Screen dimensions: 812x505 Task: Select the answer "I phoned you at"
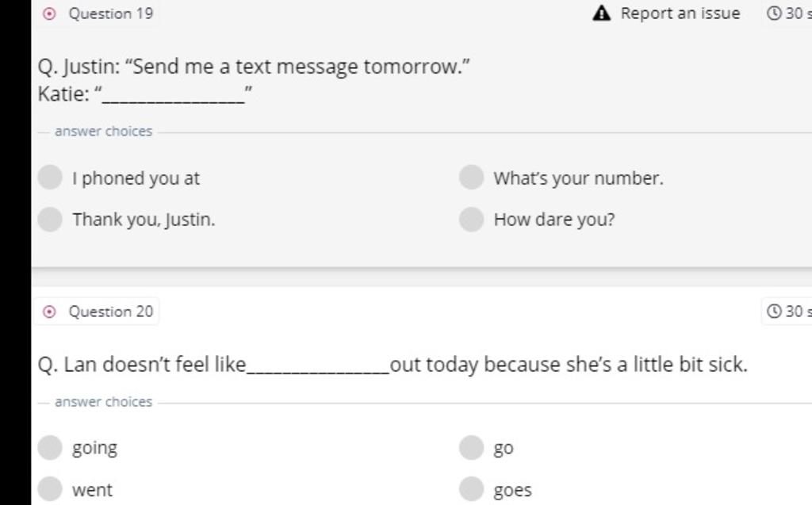pyautogui.click(x=50, y=178)
